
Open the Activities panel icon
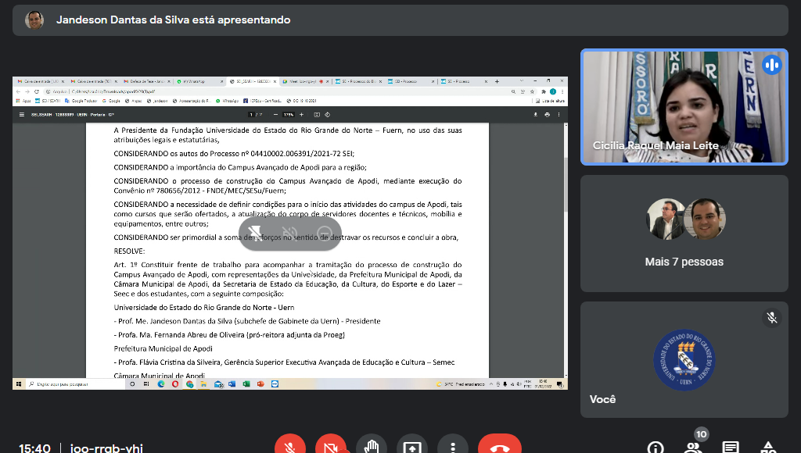point(768,448)
